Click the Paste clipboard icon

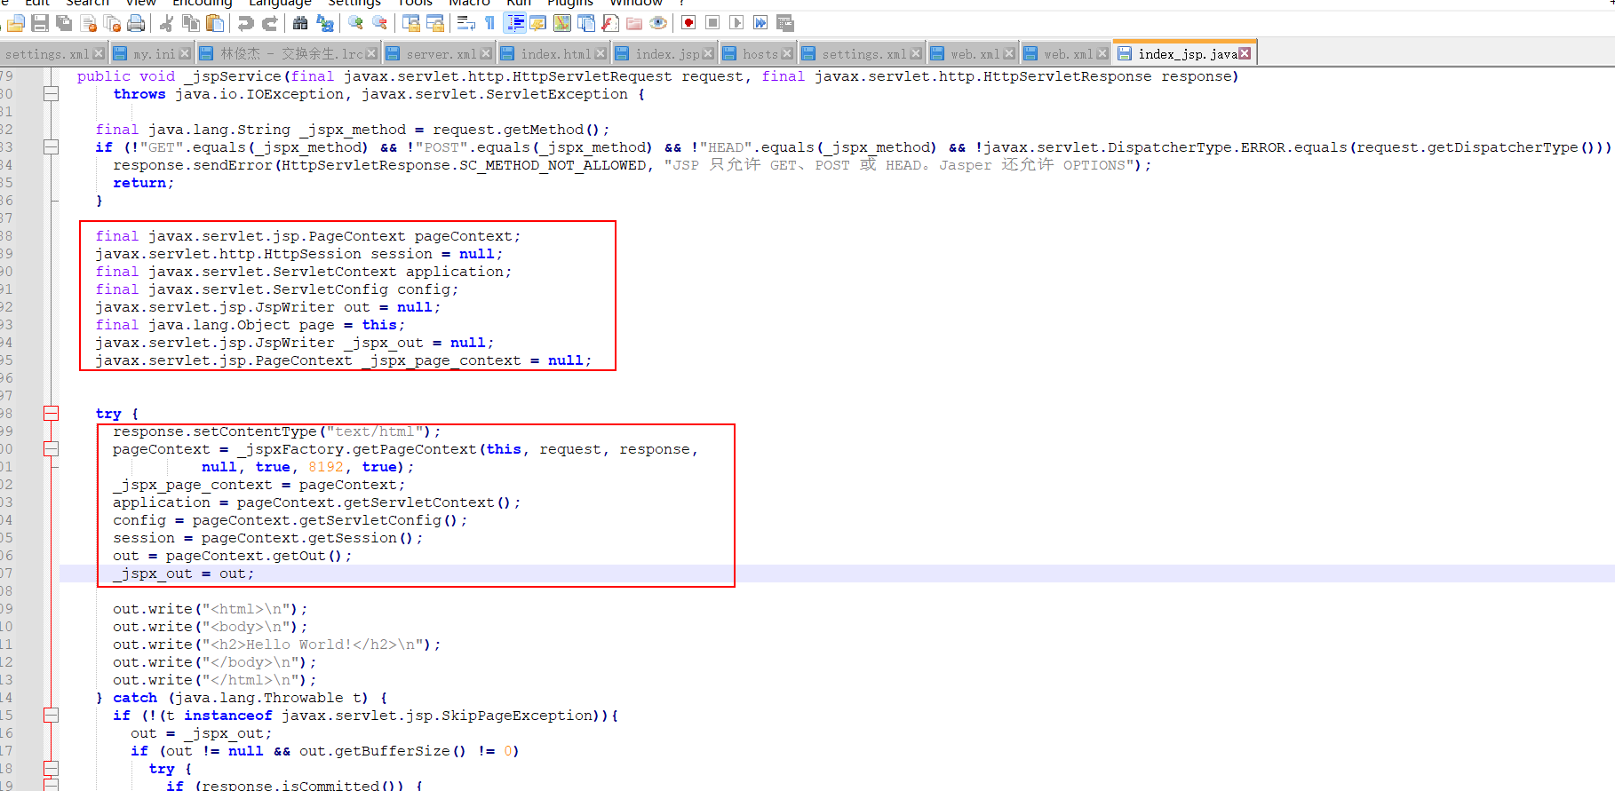pos(214,23)
